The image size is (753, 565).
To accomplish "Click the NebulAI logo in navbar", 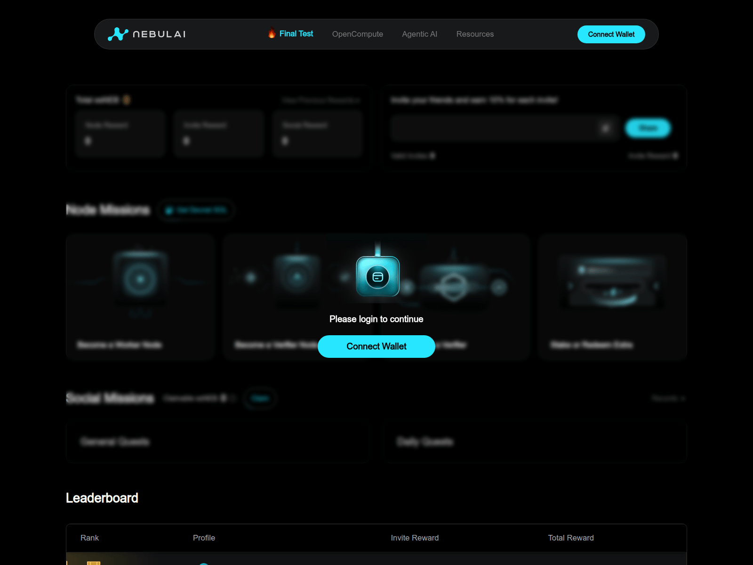I will pos(146,34).
